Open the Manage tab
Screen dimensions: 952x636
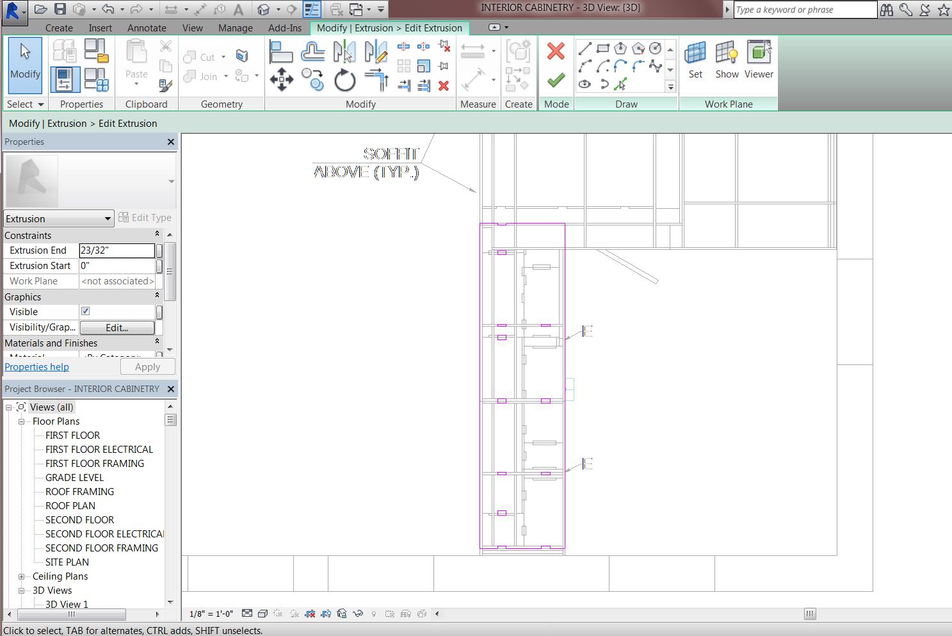coord(235,28)
